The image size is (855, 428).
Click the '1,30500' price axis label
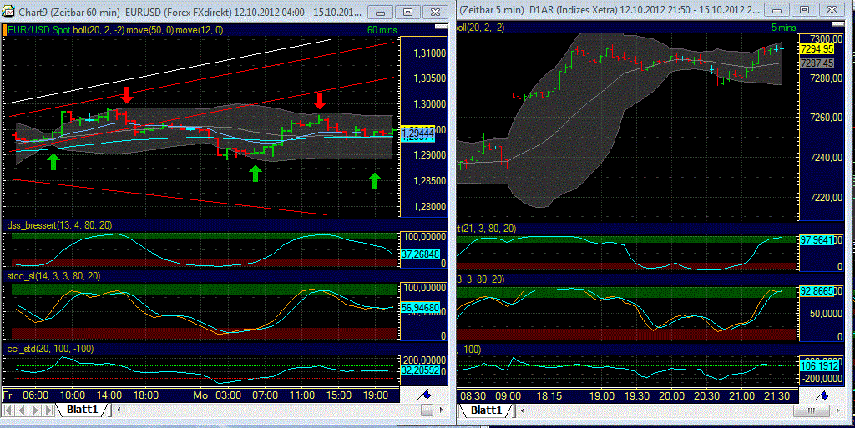coord(430,78)
